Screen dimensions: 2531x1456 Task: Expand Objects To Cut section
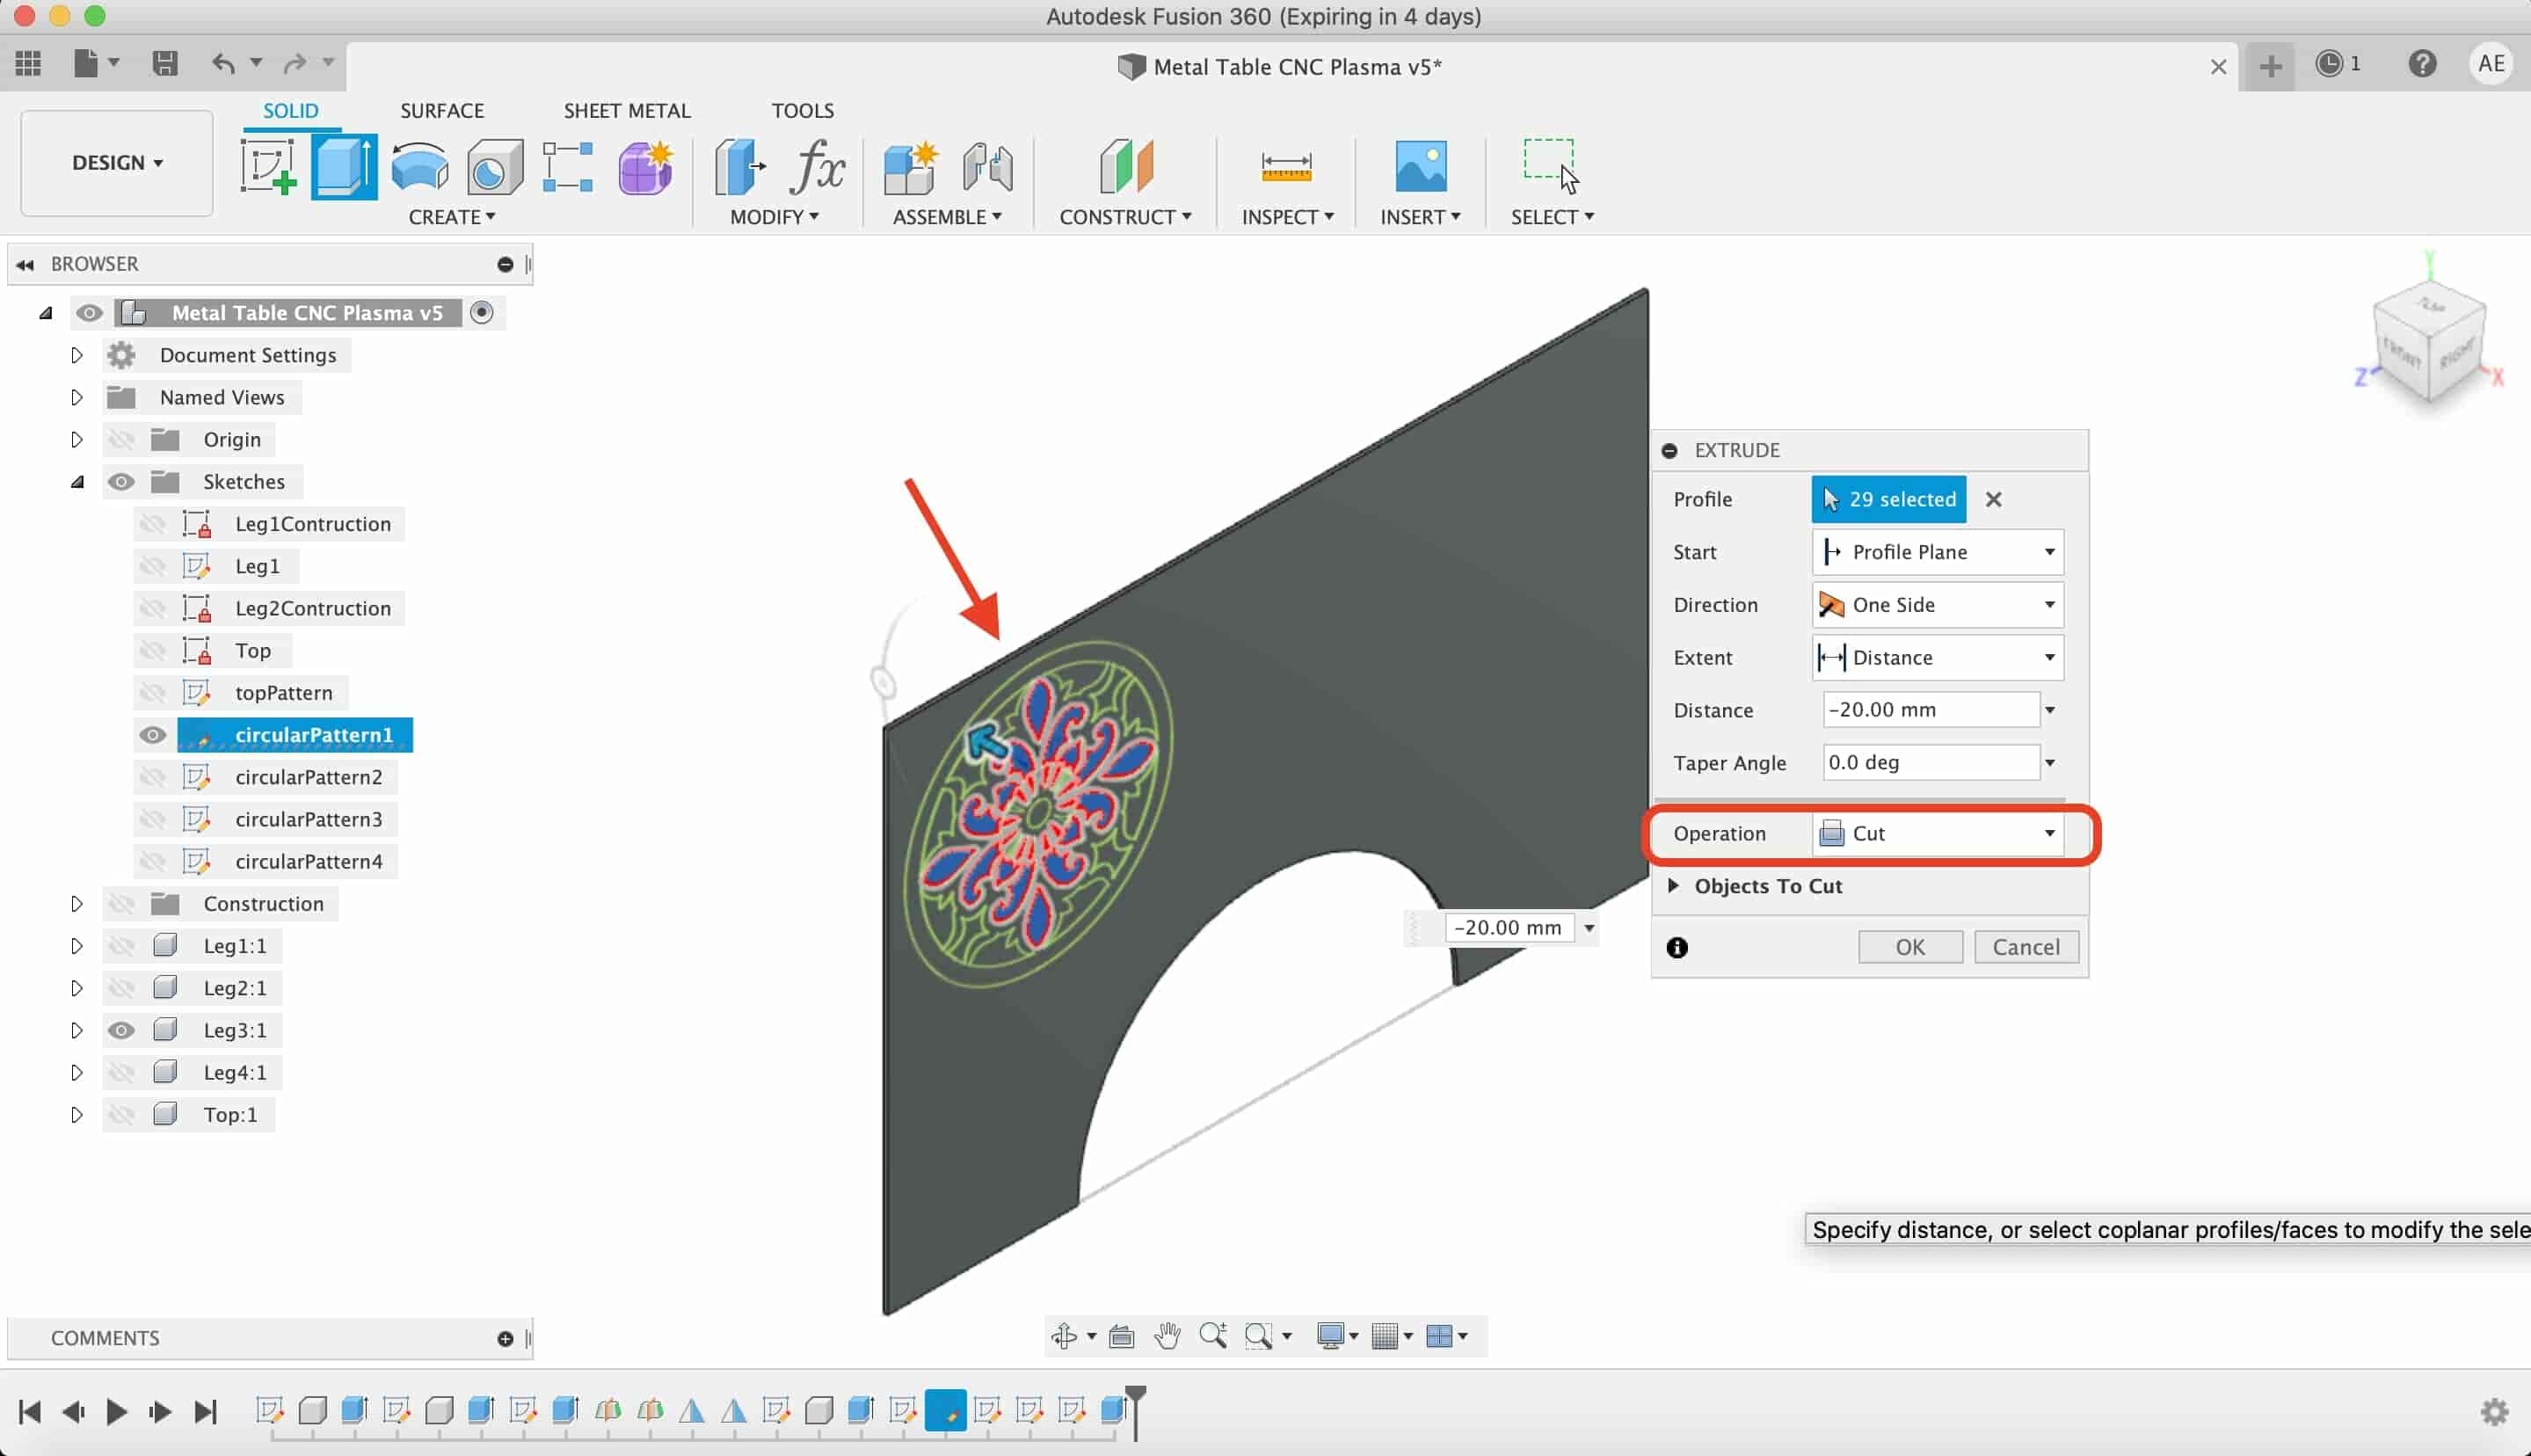tap(1673, 886)
